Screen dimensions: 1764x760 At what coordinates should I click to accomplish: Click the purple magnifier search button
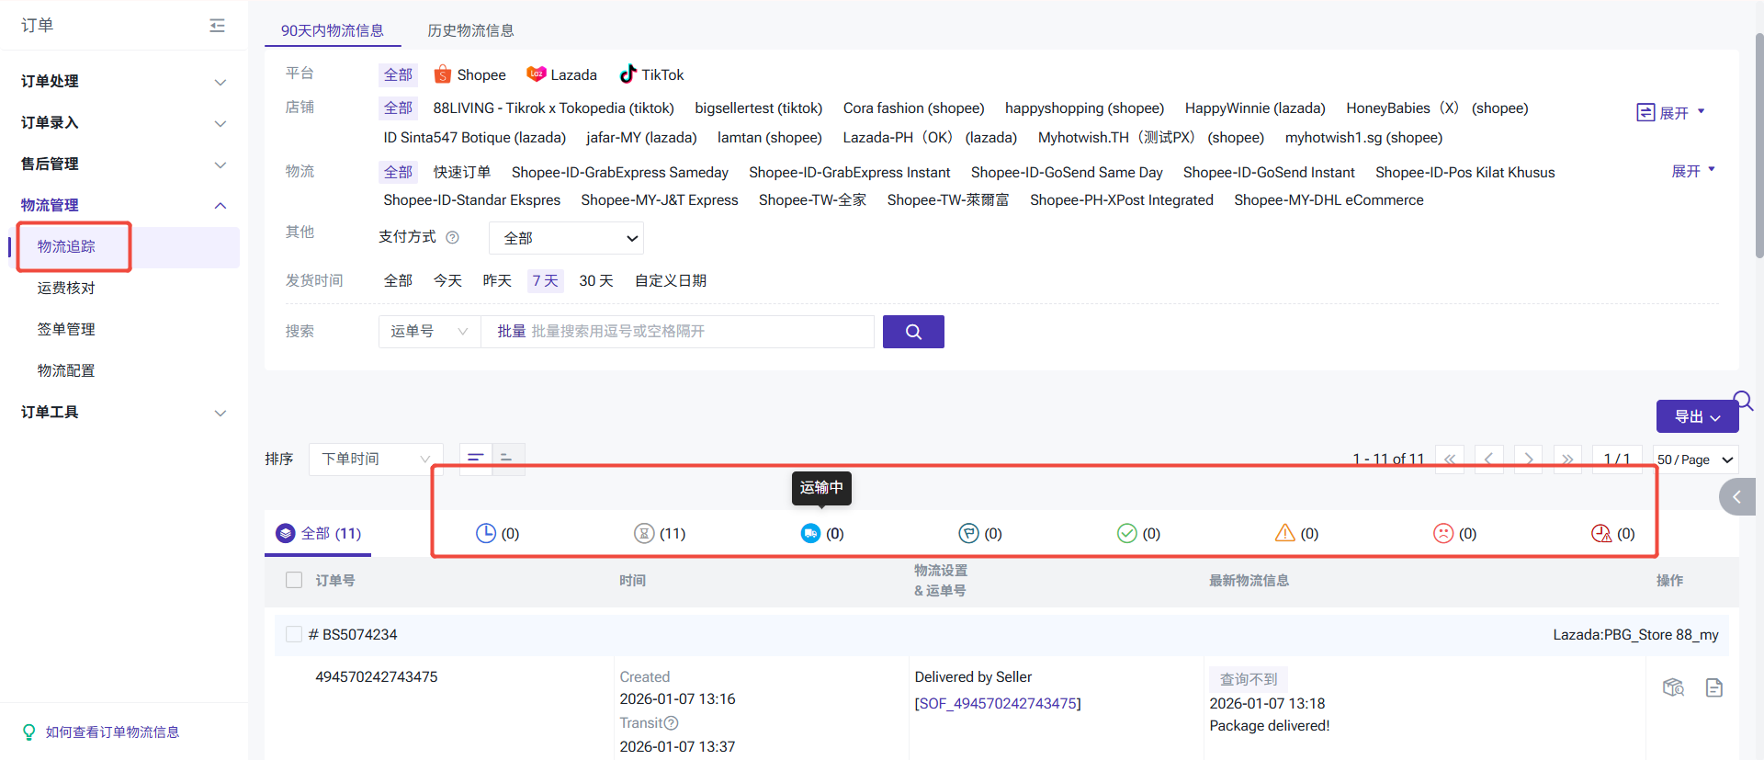(x=912, y=332)
